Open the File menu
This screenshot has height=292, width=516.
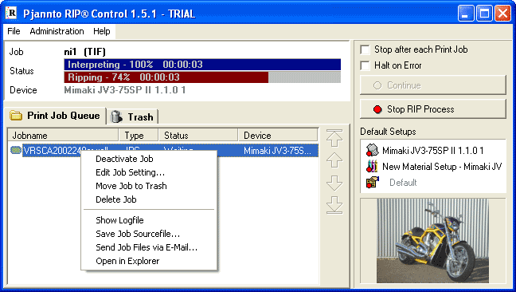coord(14,31)
